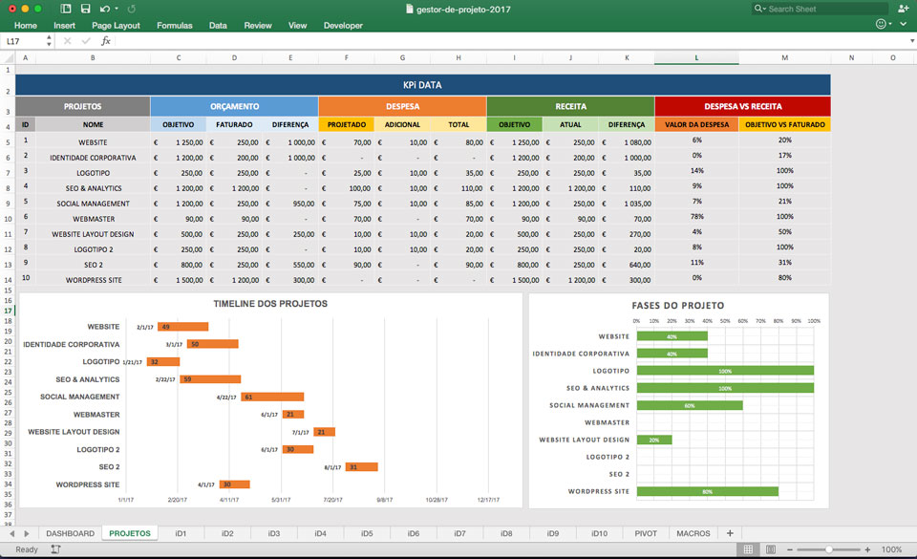The height and width of the screenshot is (559, 917).
Task: Click the Name Box stepper arrows
Action: 49,41
